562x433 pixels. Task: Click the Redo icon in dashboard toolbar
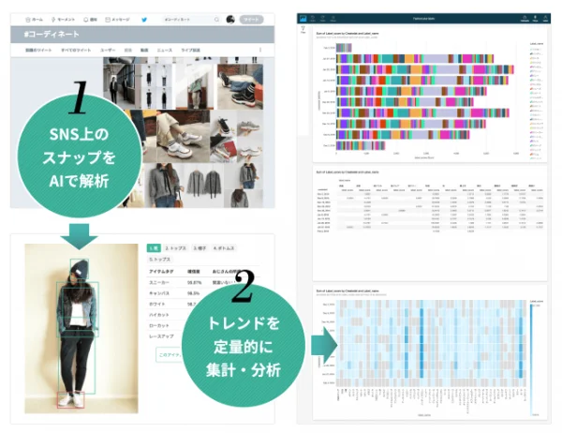click(323, 19)
